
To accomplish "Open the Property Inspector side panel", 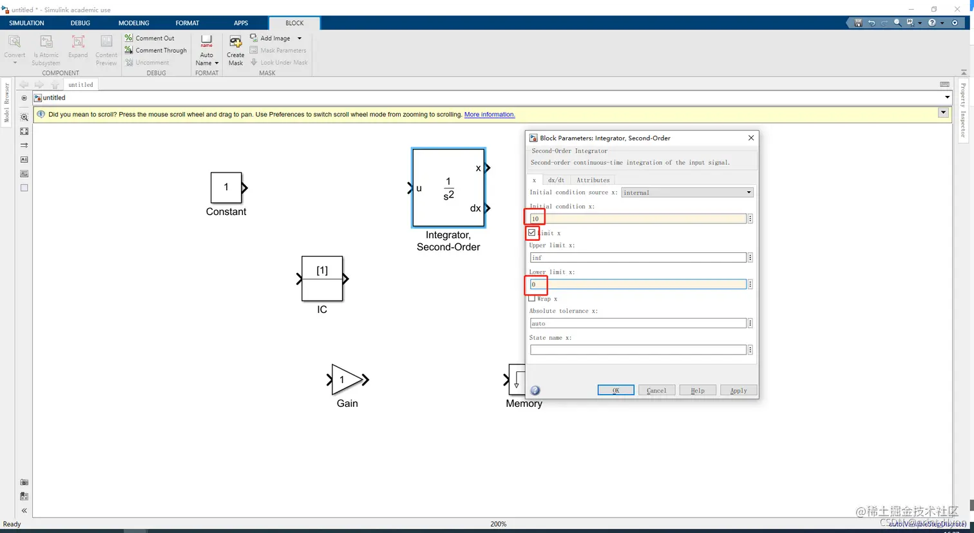I will coord(963,110).
